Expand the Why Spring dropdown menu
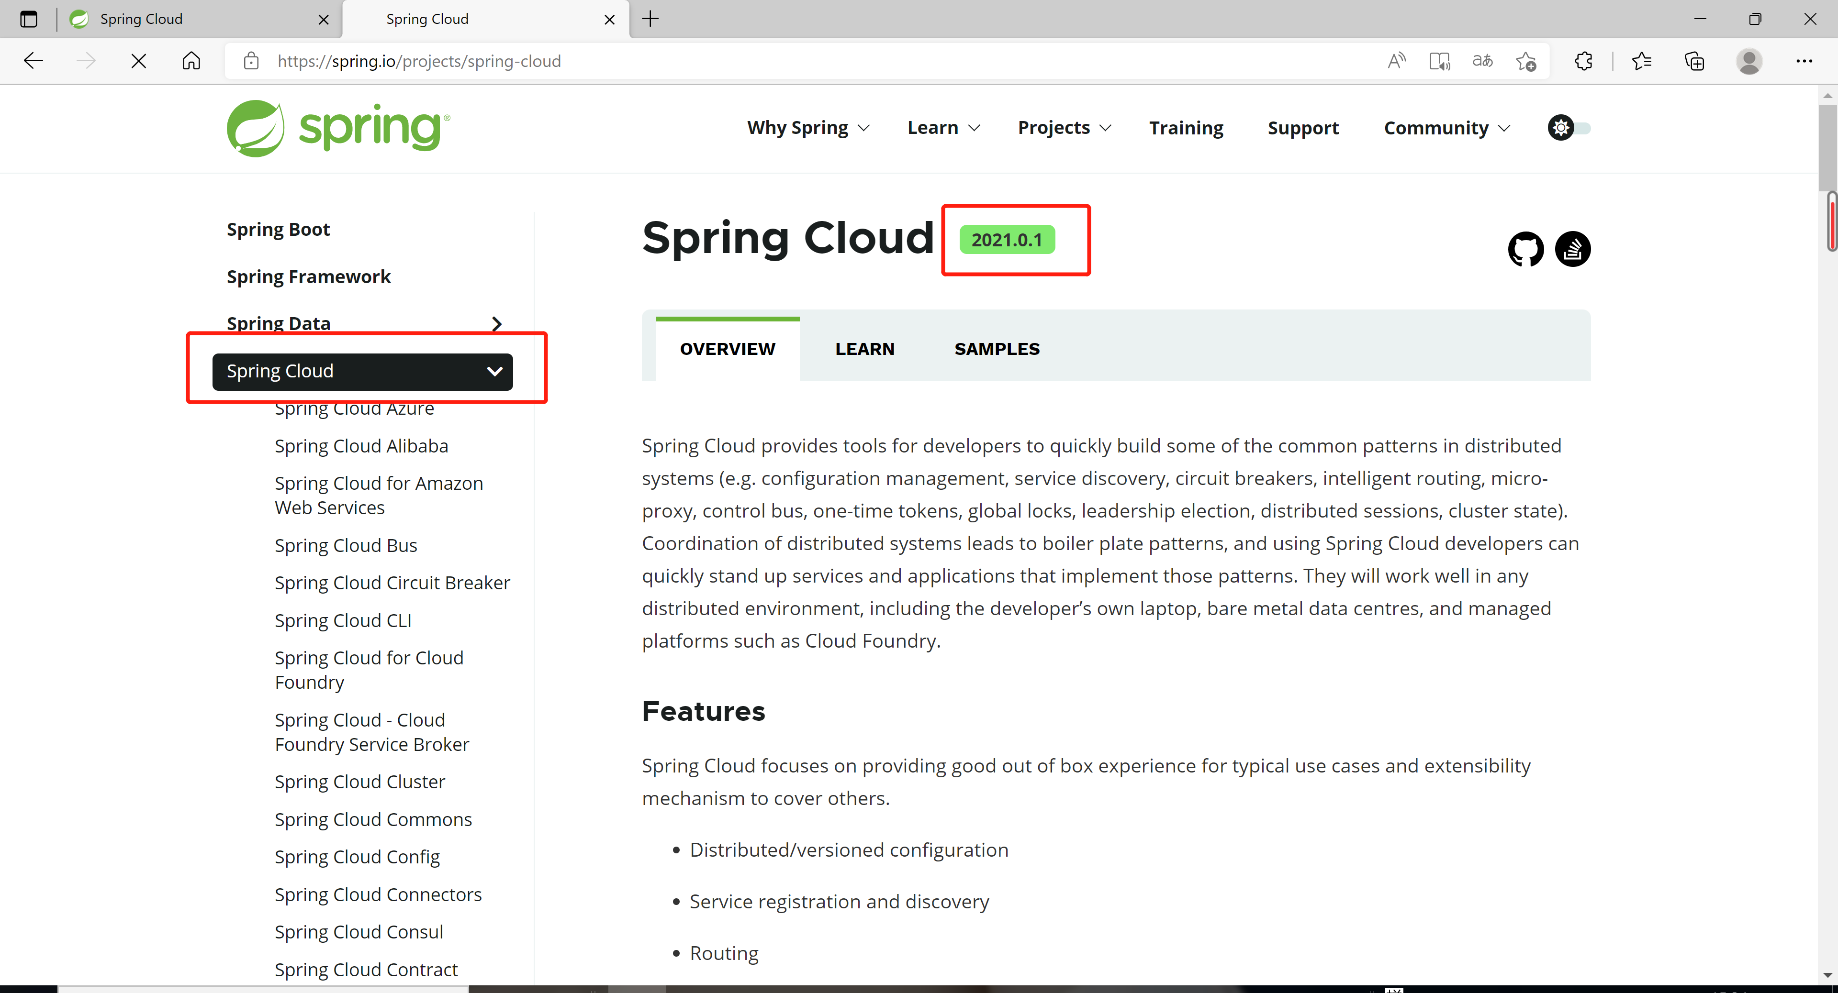Image resolution: width=1838 pixels, height=993 pixels. [807, 128]
